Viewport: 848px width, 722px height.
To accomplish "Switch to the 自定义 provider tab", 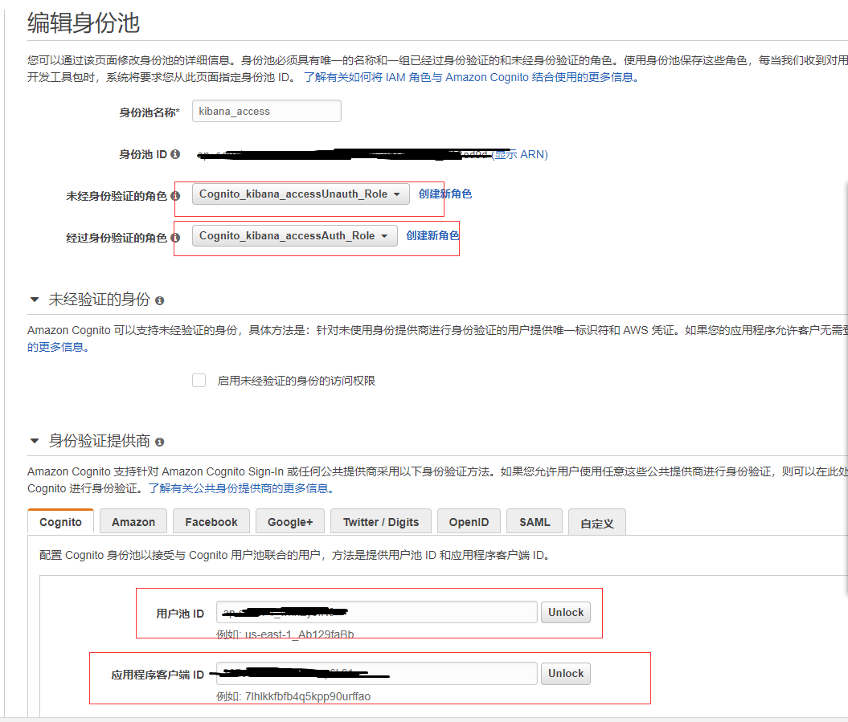I will tap(597, 523).
